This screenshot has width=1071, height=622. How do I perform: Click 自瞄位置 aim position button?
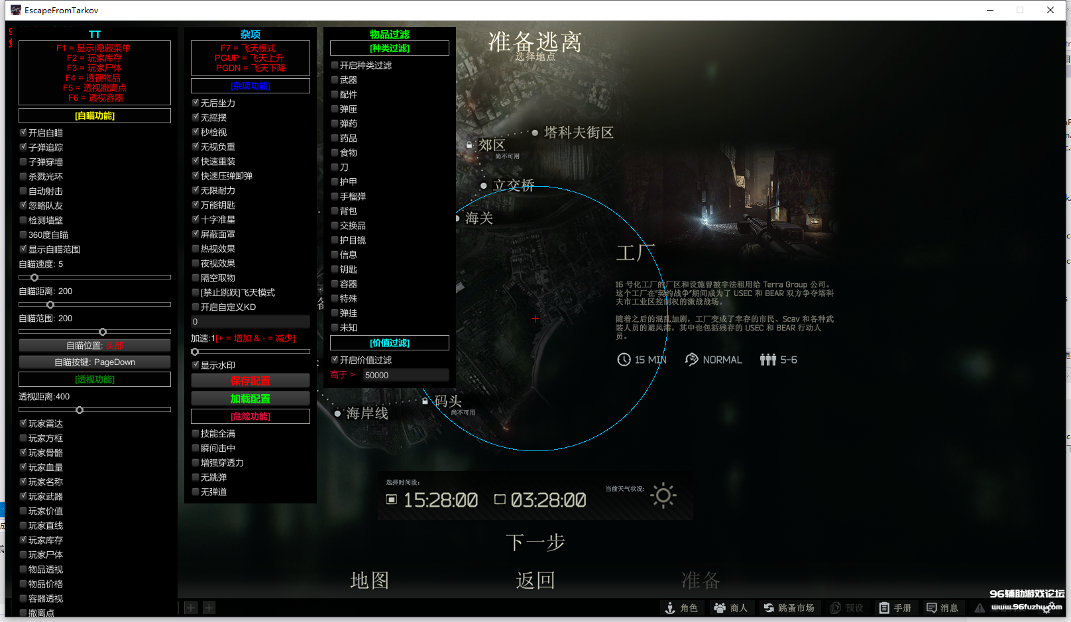pos(95,345)
